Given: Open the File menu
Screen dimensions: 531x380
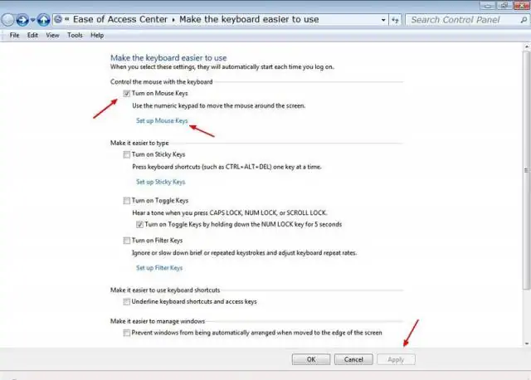Looking at the screenshot, I should click(15, 35).
